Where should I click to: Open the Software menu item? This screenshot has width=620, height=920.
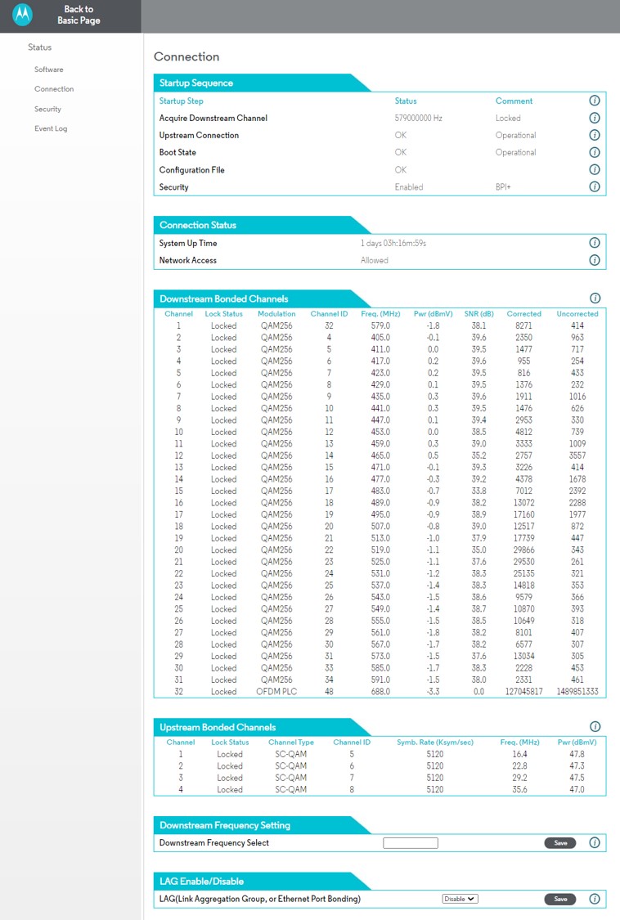pos(49,70)
